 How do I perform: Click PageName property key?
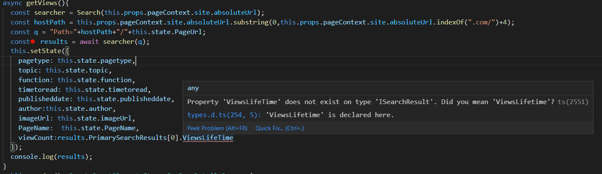click(x=34, y=128)
